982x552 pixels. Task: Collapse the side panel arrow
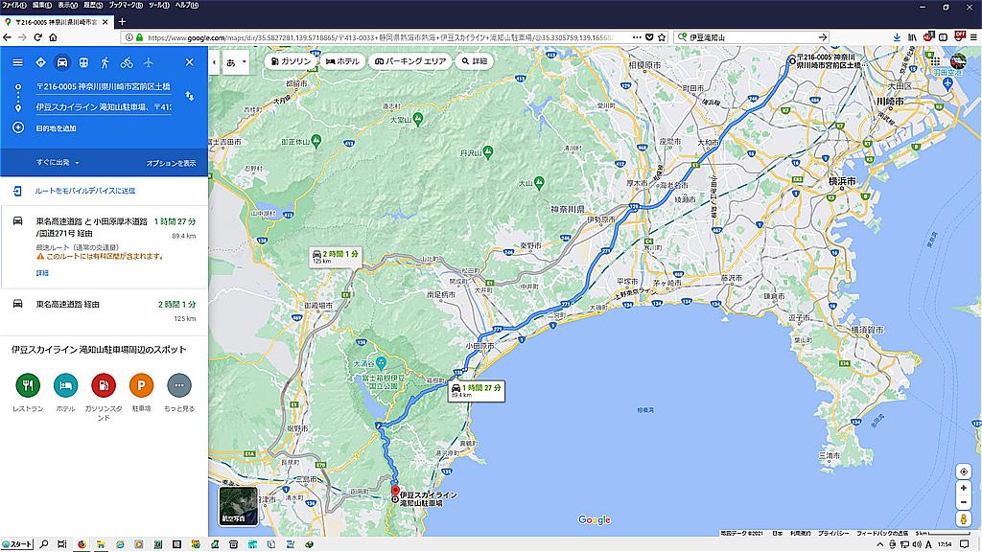pos(214,62)
